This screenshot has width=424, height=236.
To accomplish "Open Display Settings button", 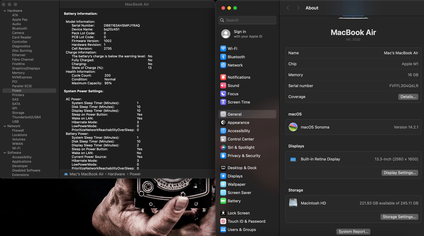I will click(400, 173).
